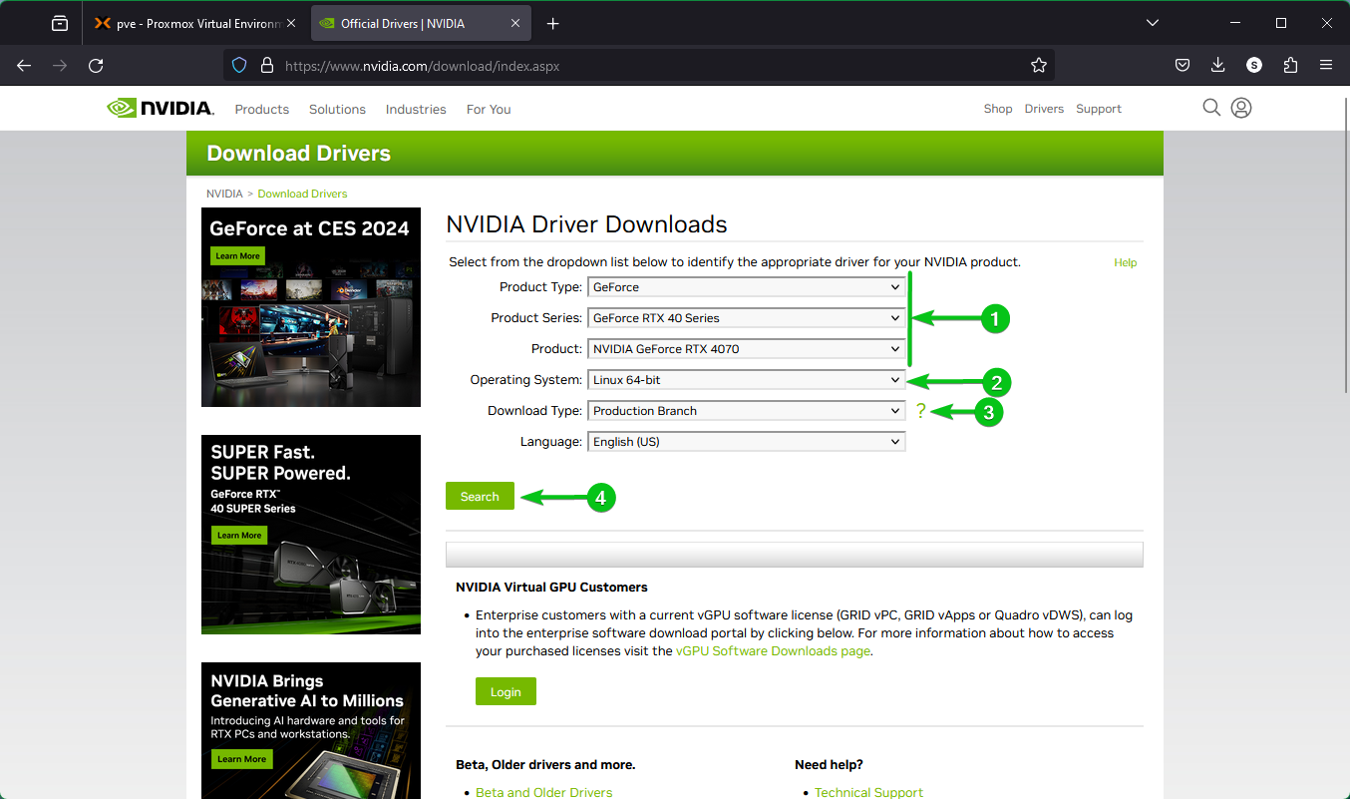
Task: Open the GeForce at CES 2024 banner image
Action: (311, 307)
